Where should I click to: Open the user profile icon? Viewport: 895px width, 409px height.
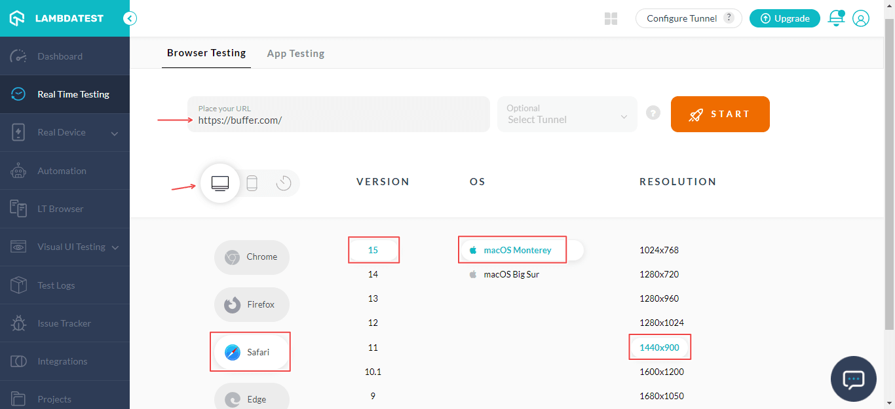(861, 18)
